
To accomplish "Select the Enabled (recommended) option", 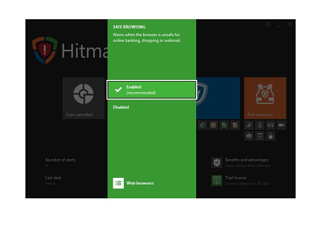I will click(152, 90).
